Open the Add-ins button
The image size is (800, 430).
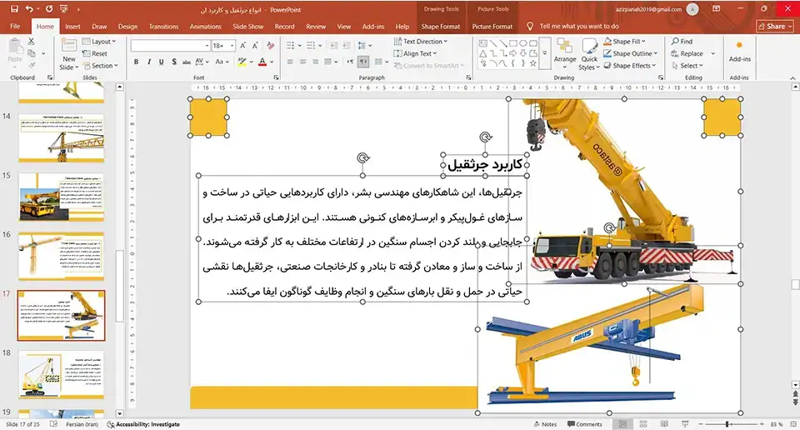[x=739, y=52]
